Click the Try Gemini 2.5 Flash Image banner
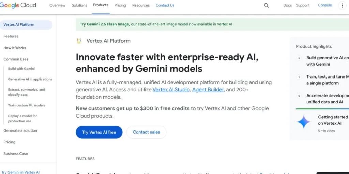The height and width of the screenshot is (174, 349). (156, 24)
